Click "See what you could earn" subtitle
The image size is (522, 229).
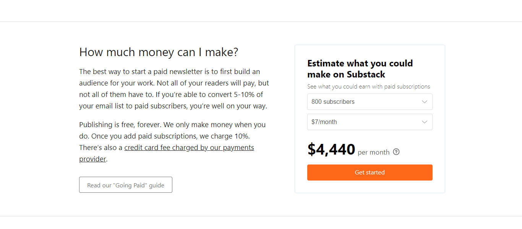[369, 87]
